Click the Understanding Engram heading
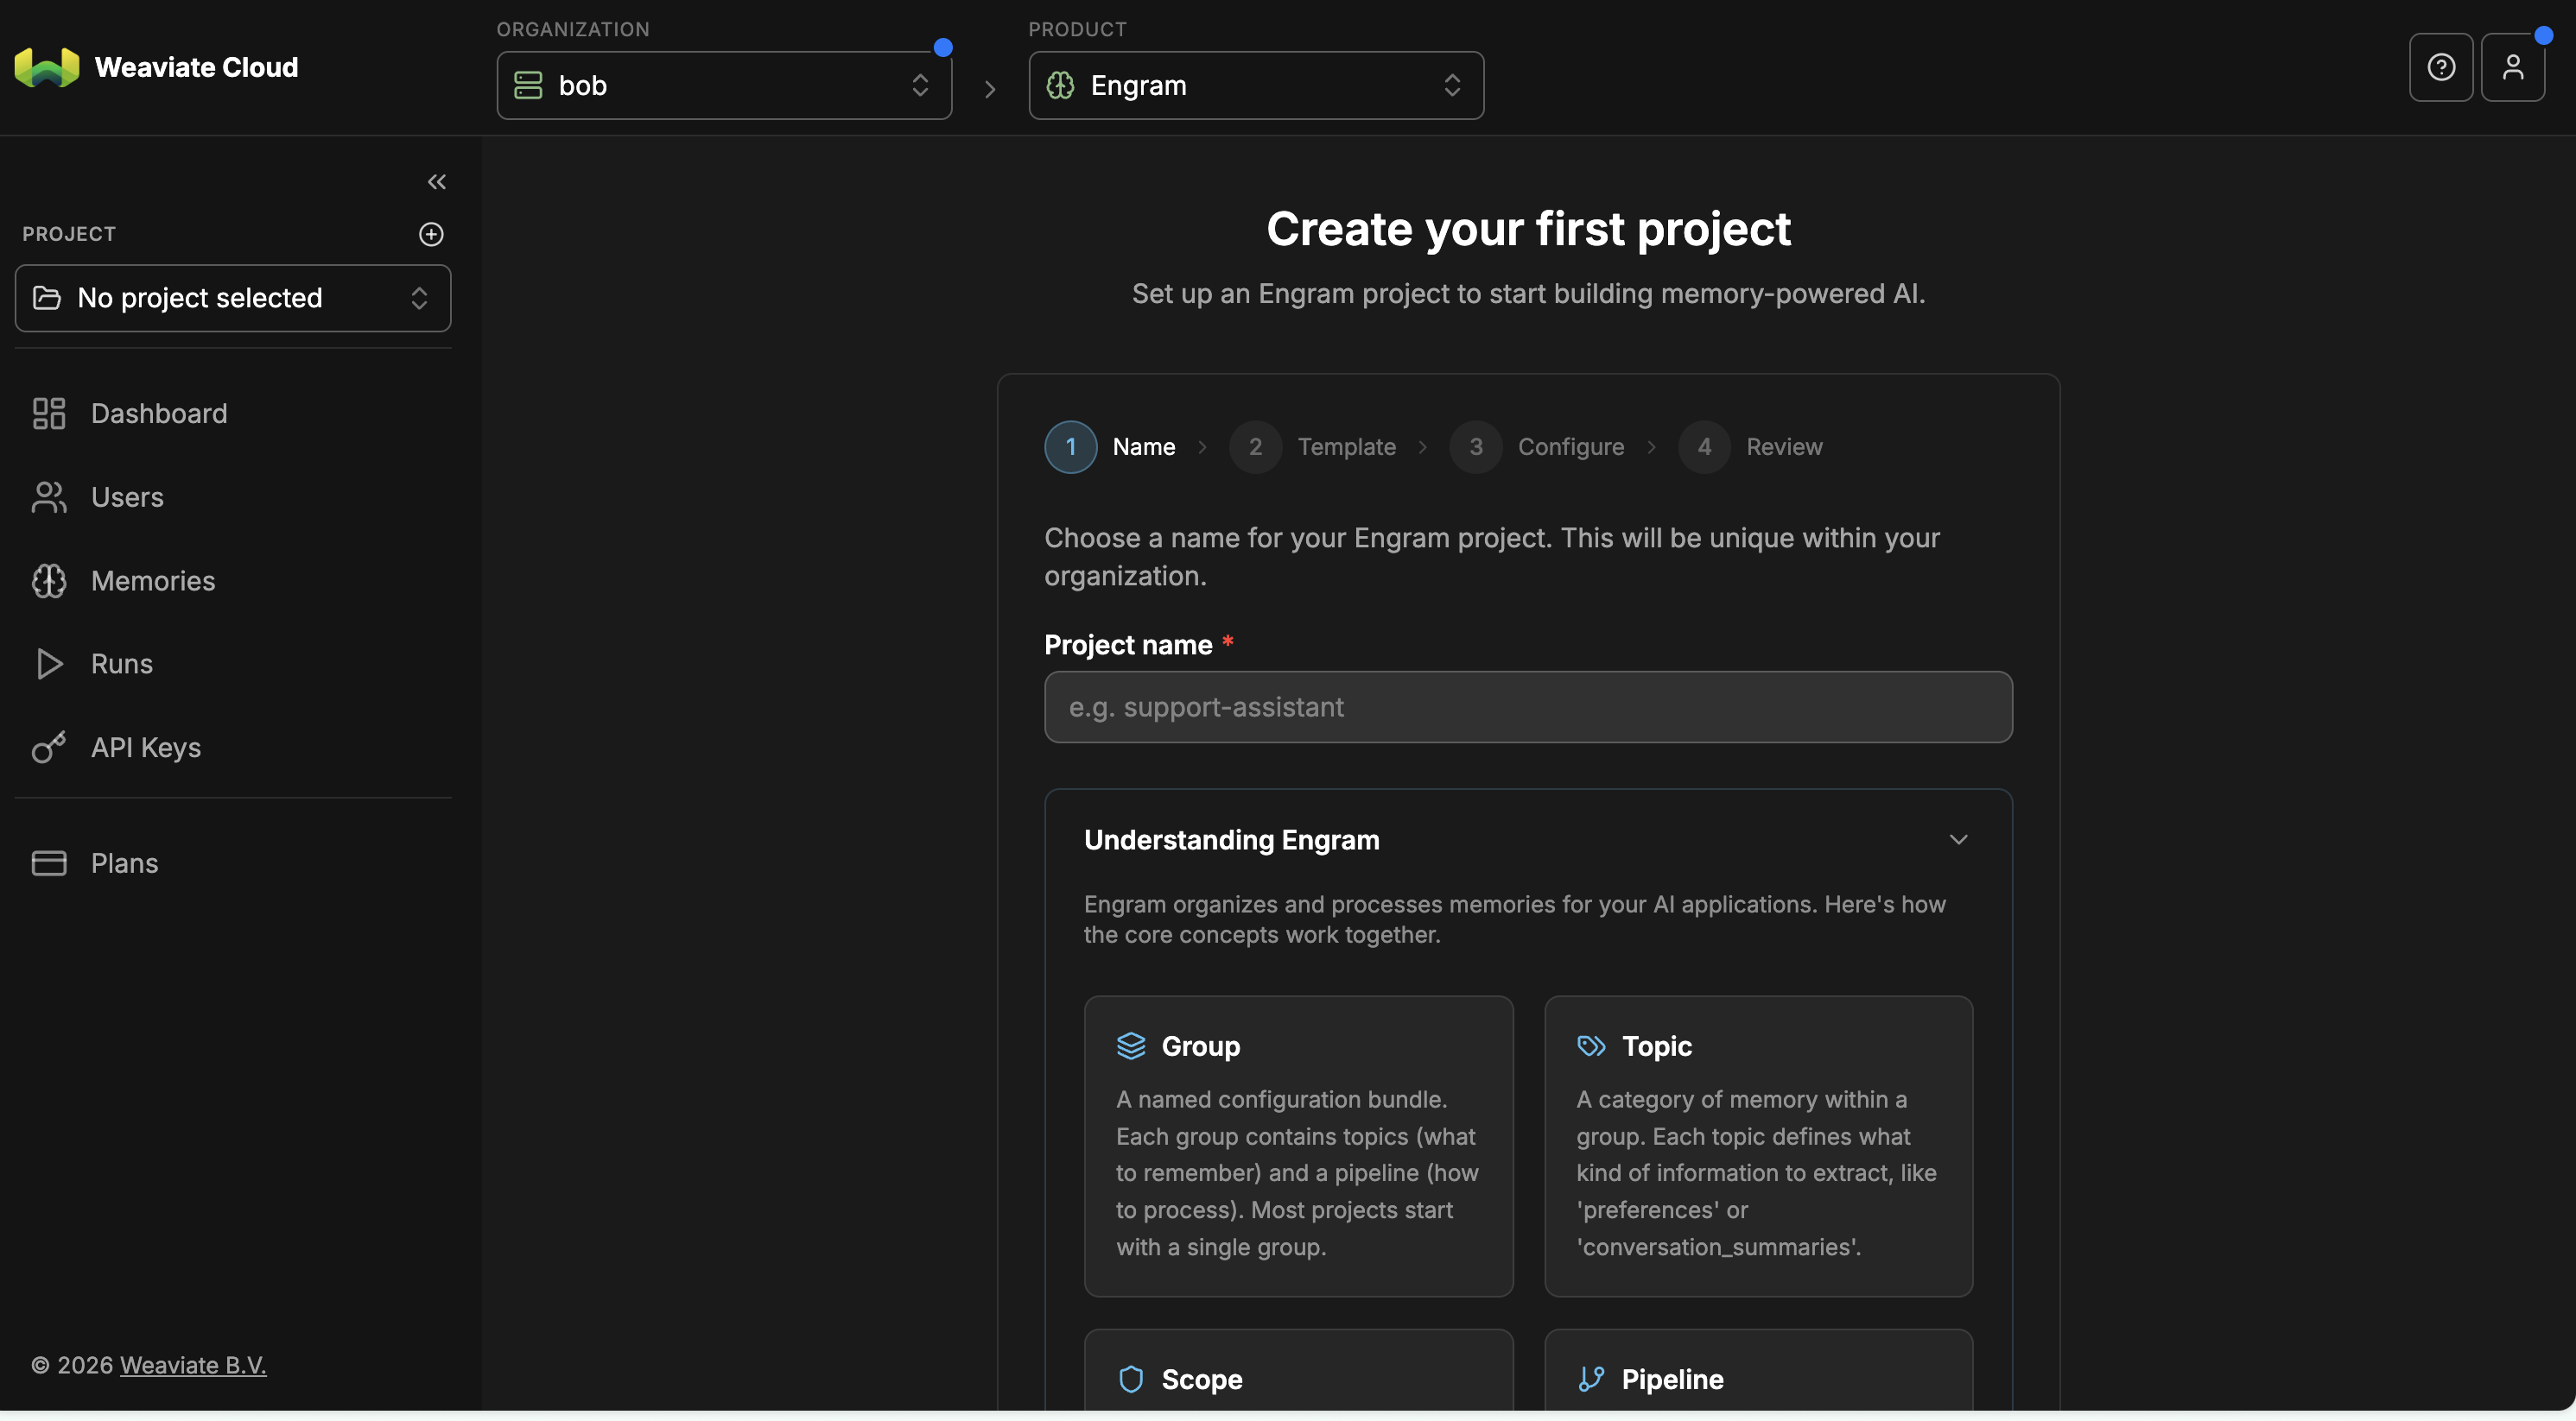The height and width of the screenshot is (1421, 2576). 1232,840
